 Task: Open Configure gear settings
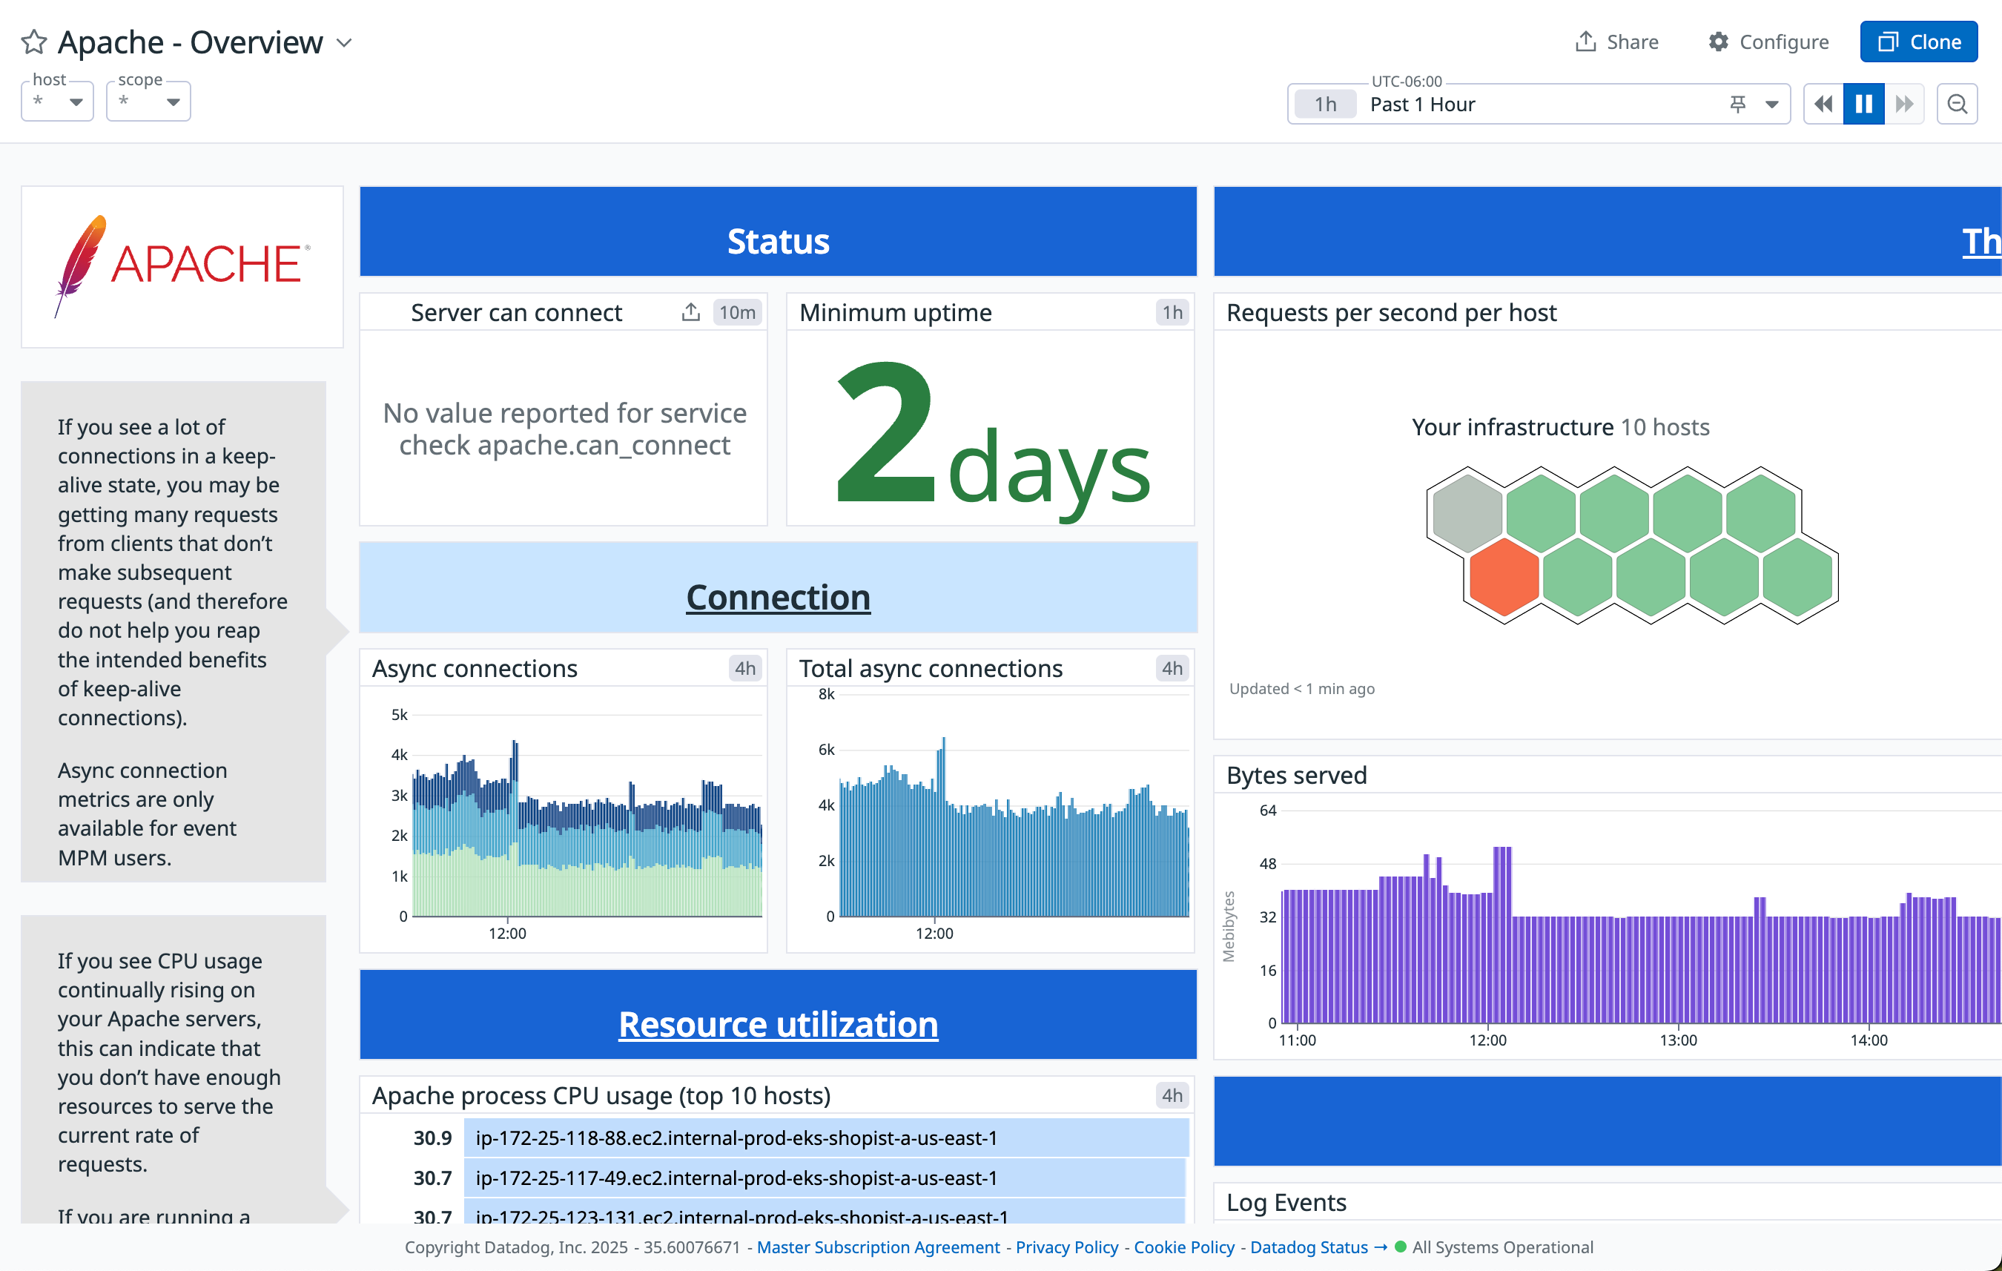(1718, 42)
